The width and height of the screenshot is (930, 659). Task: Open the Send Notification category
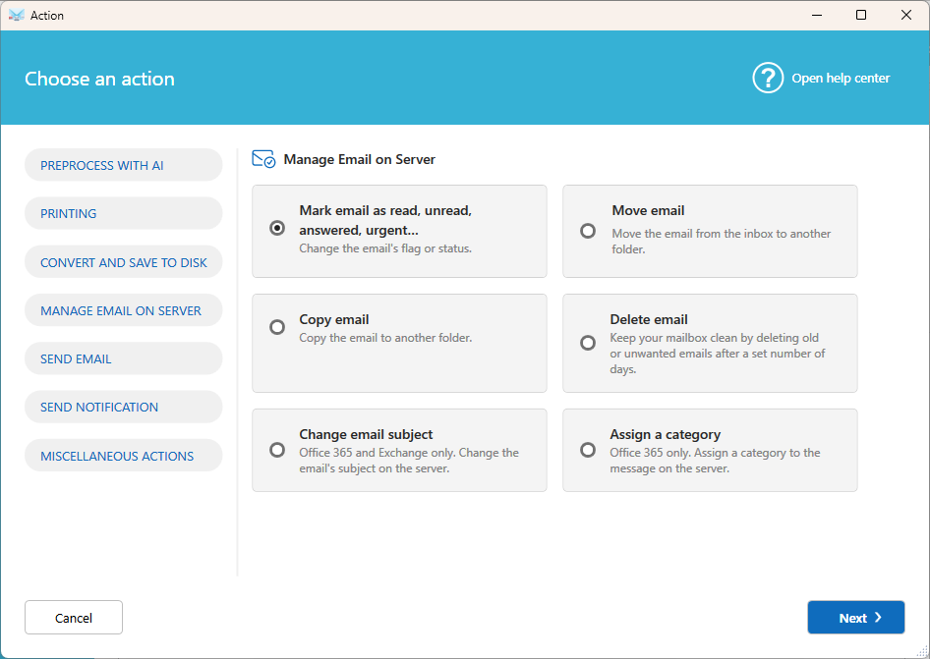point(123,408)
